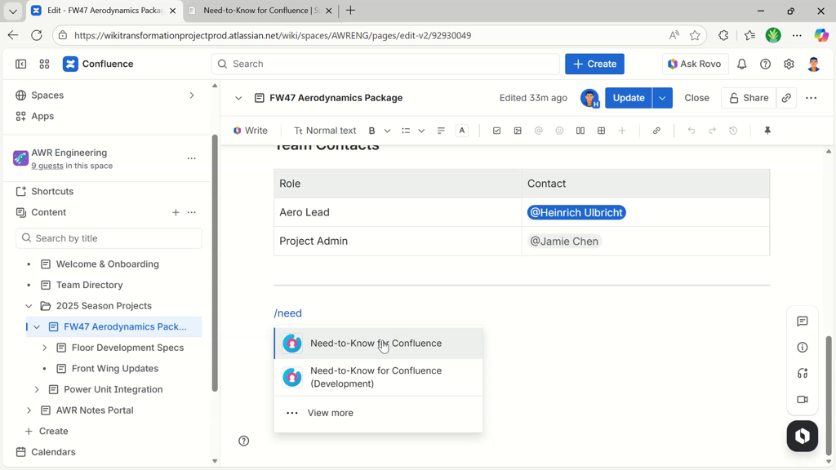The height and width of the screenshot is (470, 836).
Task: Click the insert image toolbar icon
Action: pyautogui.click(x=518, y=131)
